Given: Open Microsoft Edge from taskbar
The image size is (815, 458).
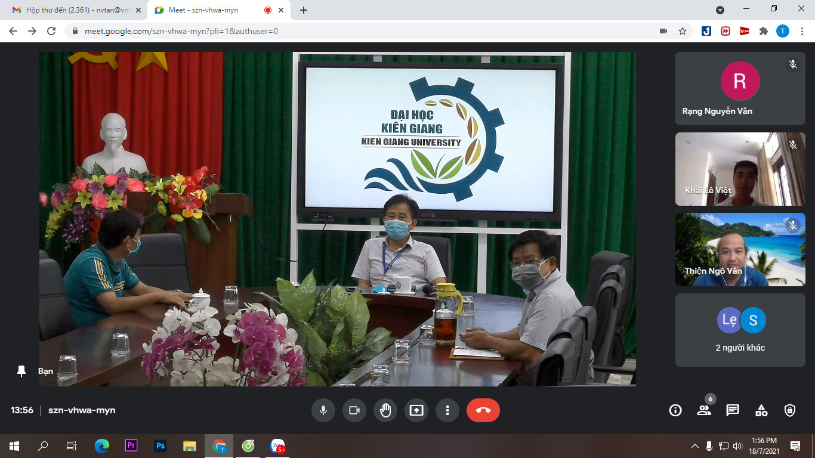Looking at the screenshot, I should click(102, 445).
